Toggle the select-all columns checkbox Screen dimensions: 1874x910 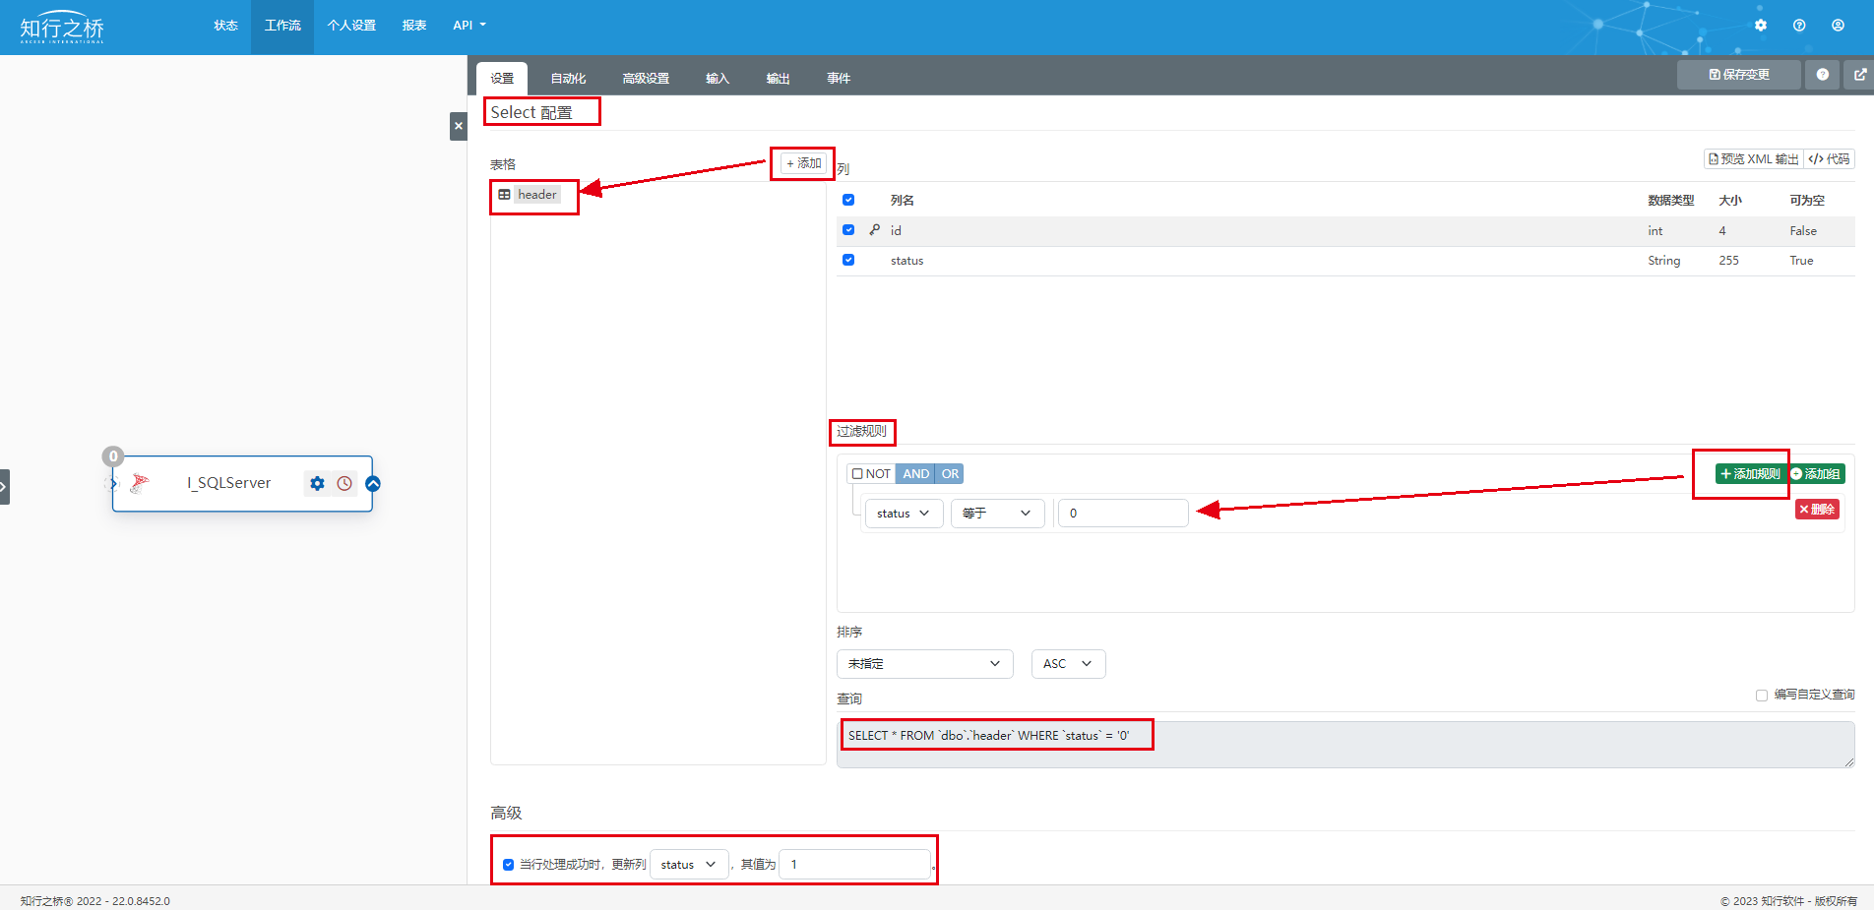pyautogui.click(x=848, y=200)
